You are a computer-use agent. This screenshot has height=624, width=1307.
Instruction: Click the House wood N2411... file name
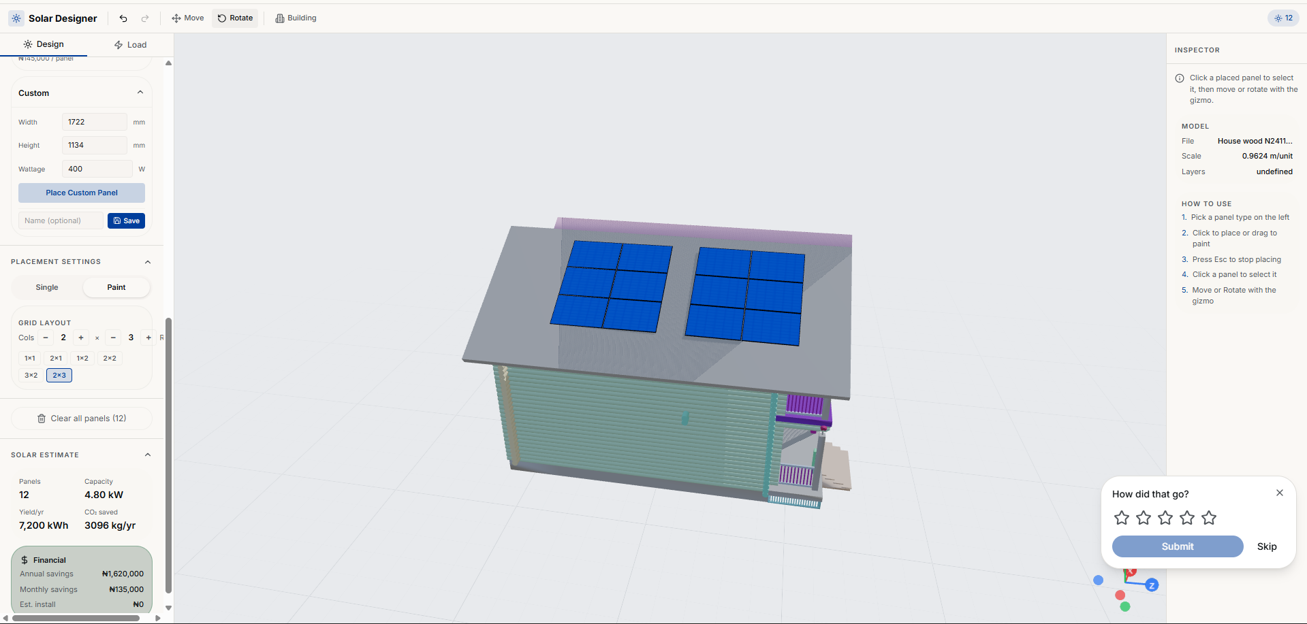pos(1255,141)
